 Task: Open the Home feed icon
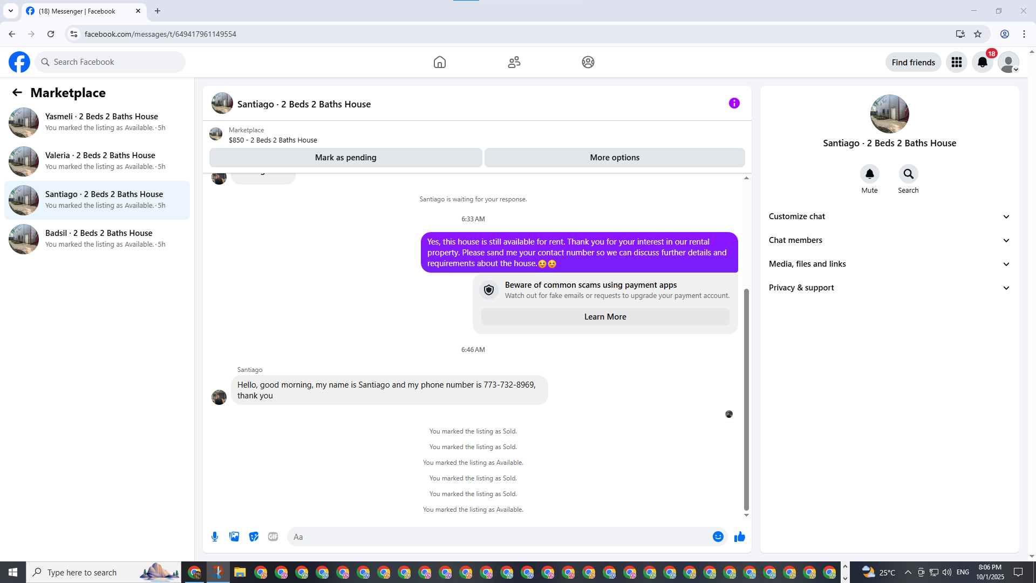440,62
